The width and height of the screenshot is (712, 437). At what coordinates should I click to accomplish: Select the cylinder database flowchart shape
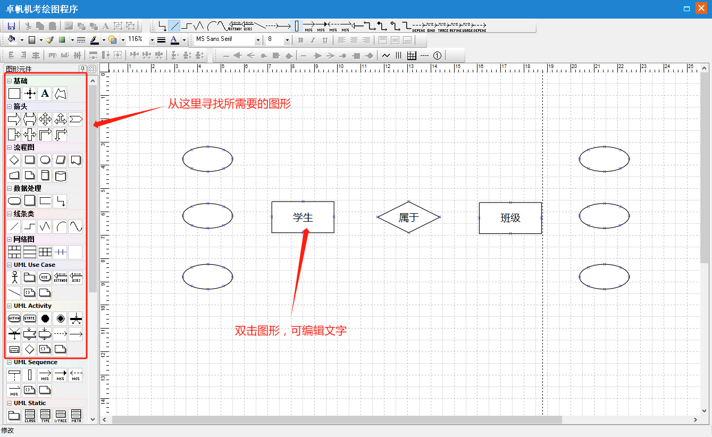60,175
